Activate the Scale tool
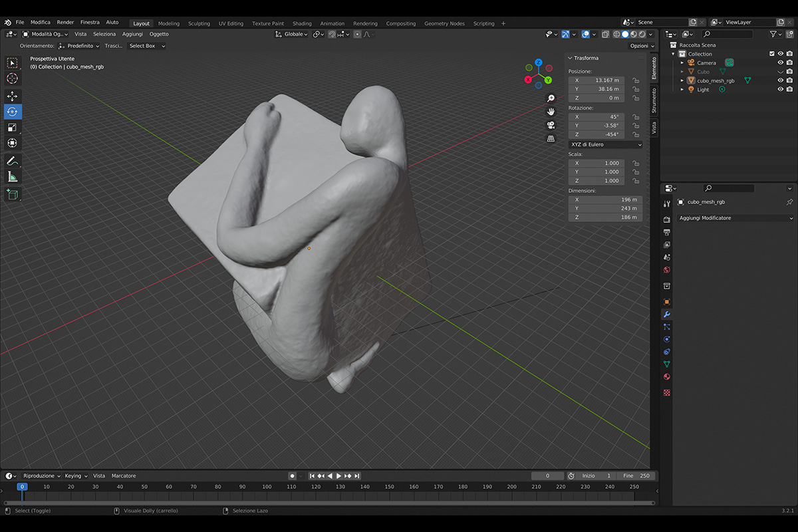Image resolution: width=798 pixels, height=532 pixels. pos(12,127)
